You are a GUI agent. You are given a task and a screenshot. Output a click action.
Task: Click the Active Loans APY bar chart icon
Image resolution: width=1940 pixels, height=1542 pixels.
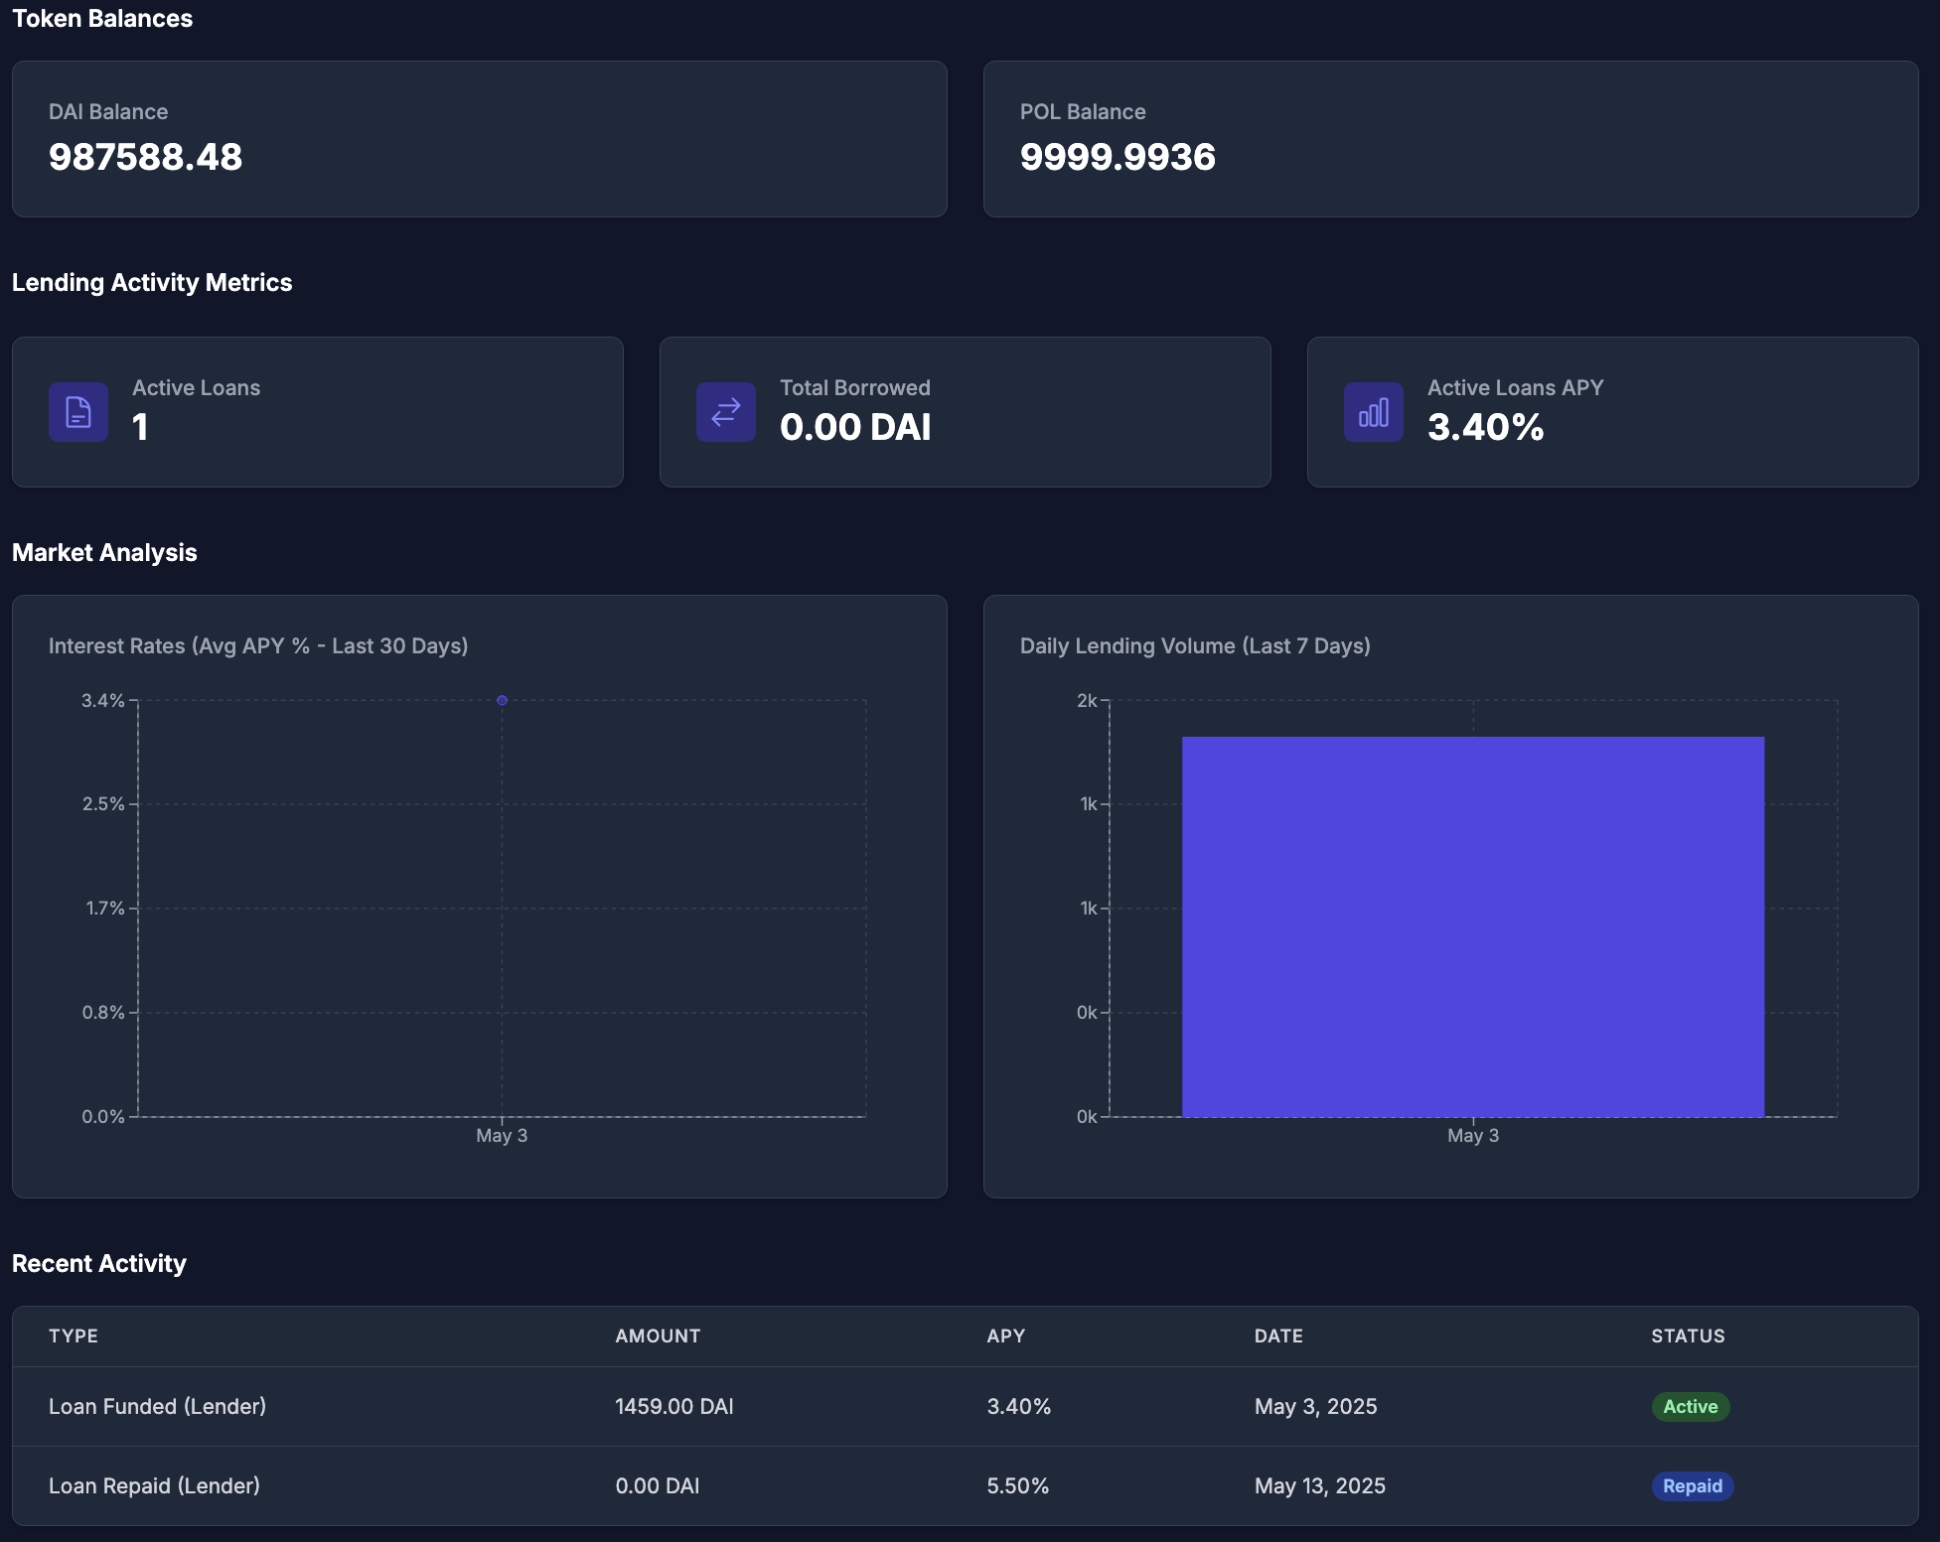pos(1372,412)
